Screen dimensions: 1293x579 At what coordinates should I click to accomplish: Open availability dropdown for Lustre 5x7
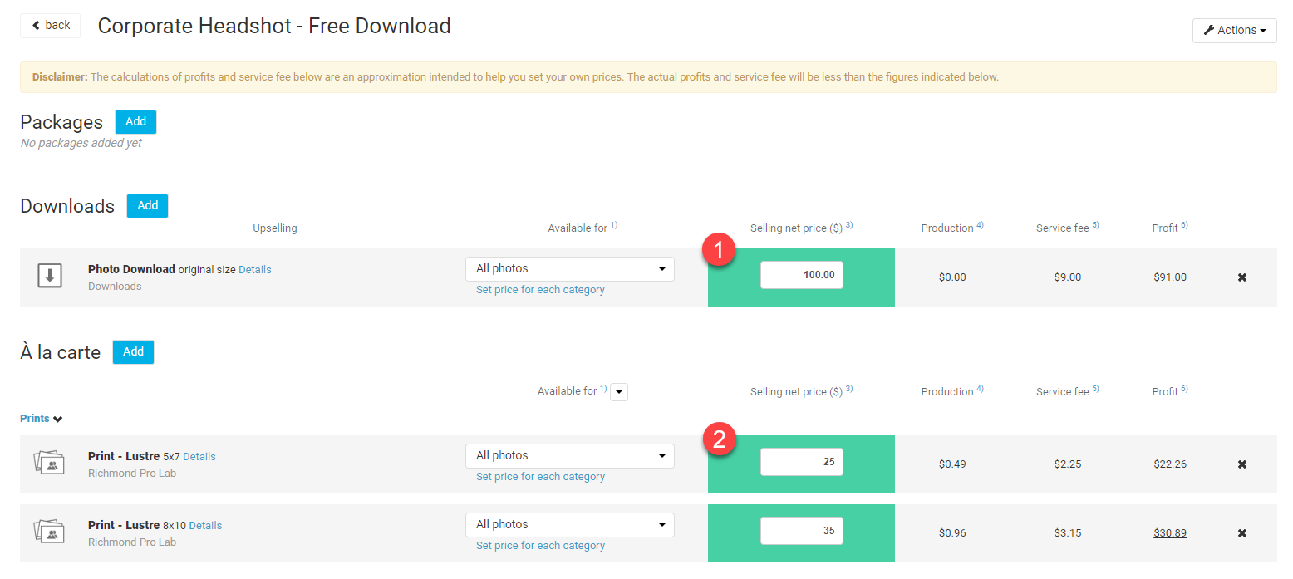(x=570, y=456)
